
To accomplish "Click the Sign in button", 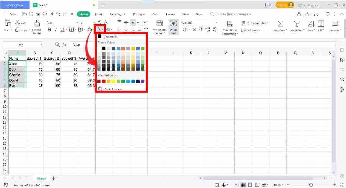I will coord(285,5).
